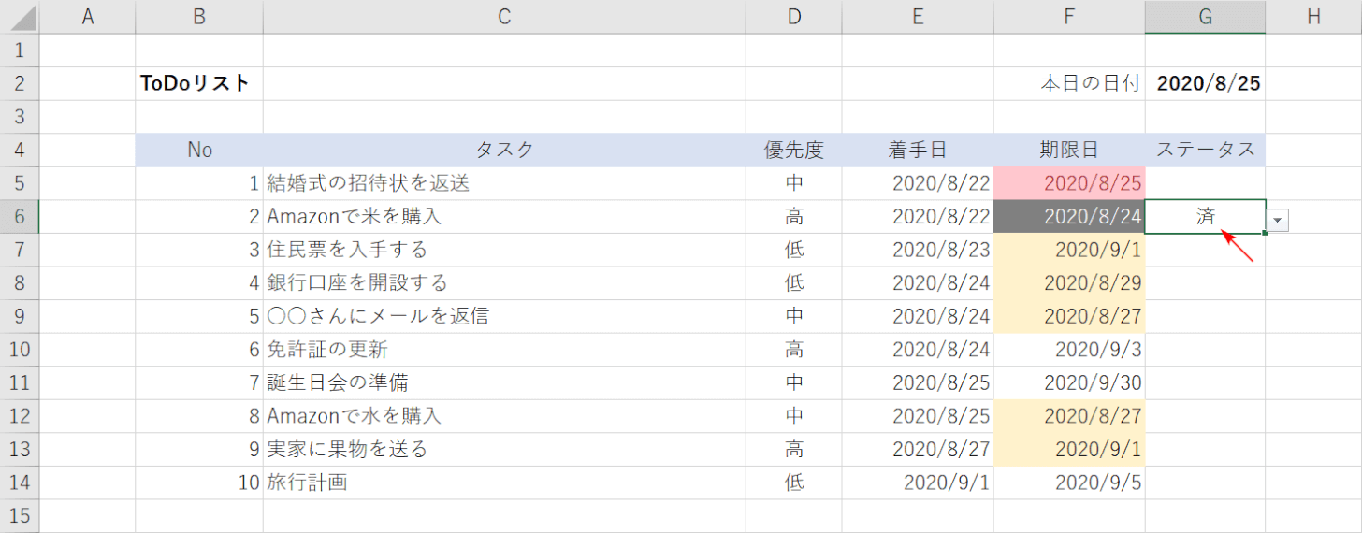Select deadline cell 2020/9/30

click(x=1069, y=383)
